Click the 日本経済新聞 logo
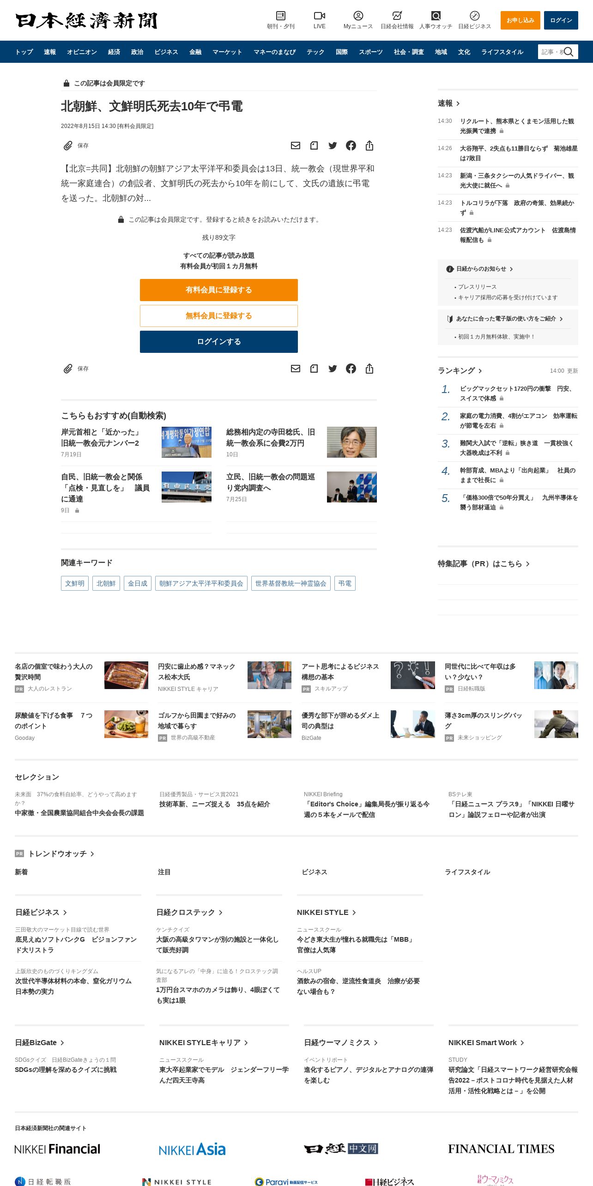The width and height of the screenshot is (593, 1186). (86, 20)
